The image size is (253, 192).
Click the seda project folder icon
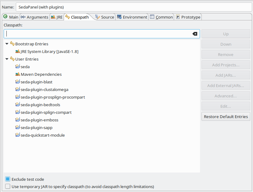18,67
